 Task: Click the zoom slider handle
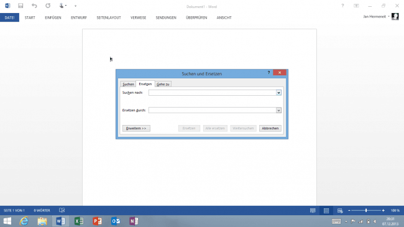[366, 211]
